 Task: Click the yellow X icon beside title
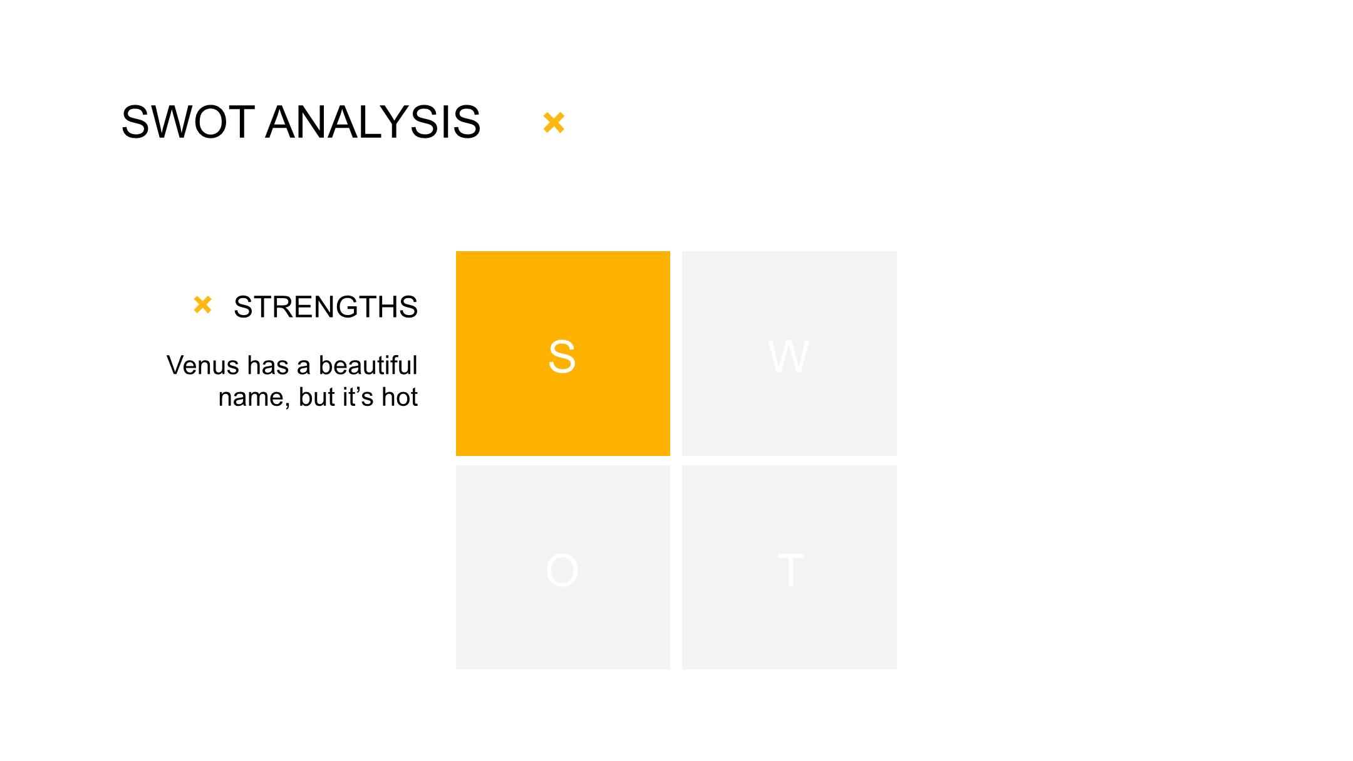point(554,123)
